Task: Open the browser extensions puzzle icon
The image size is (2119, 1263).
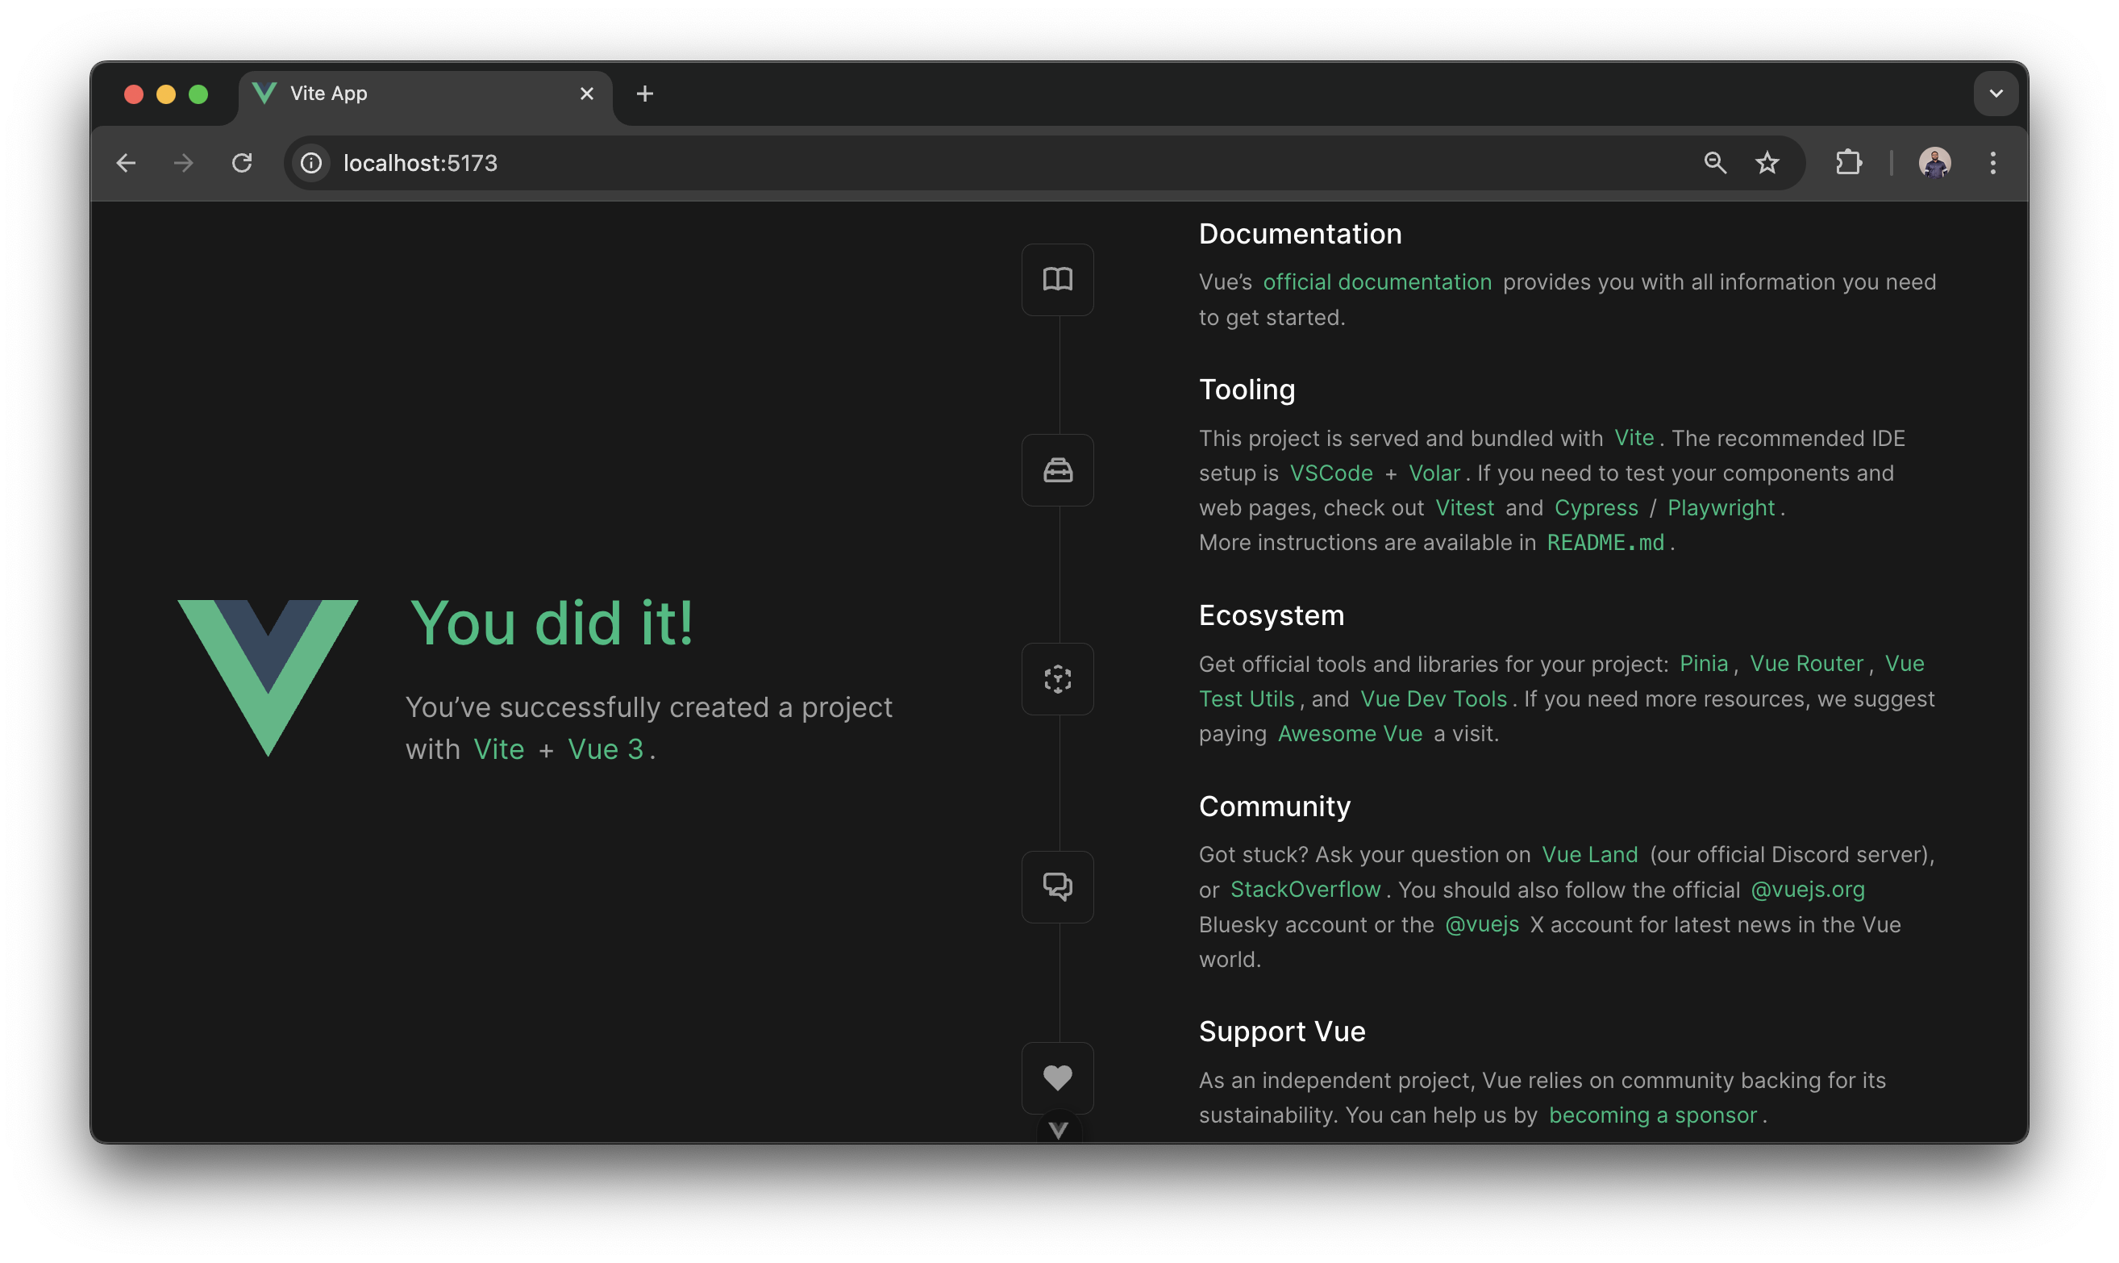Action: point(1850,163)
